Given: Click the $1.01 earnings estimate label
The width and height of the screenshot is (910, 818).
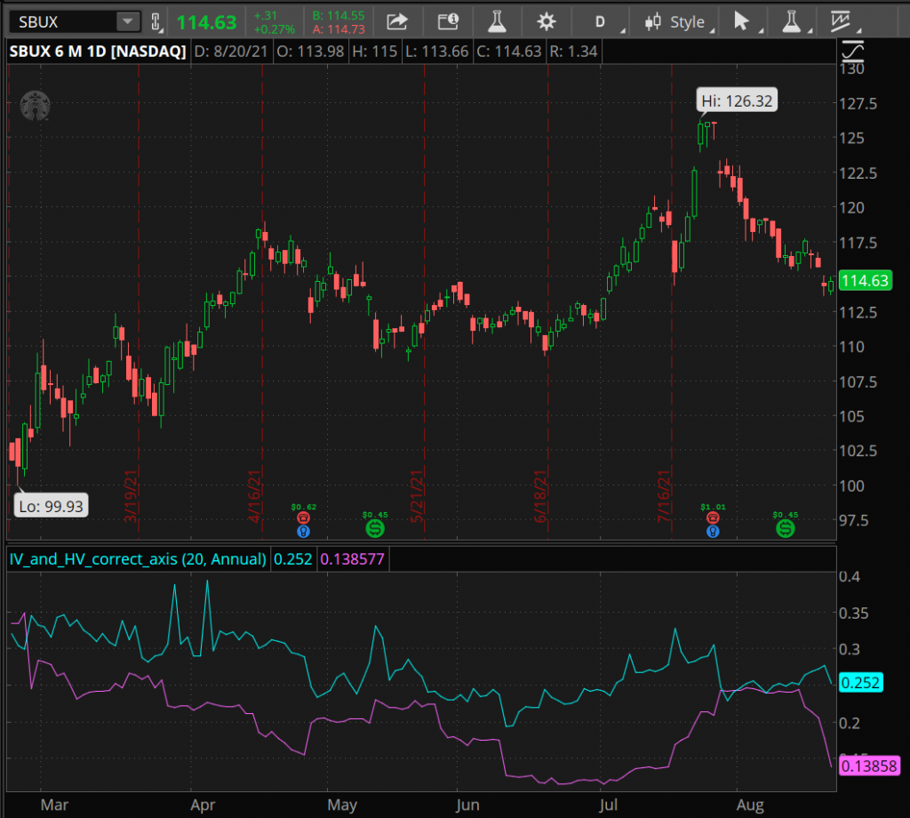Looking at the screenshot, I should tap(714, 507).
